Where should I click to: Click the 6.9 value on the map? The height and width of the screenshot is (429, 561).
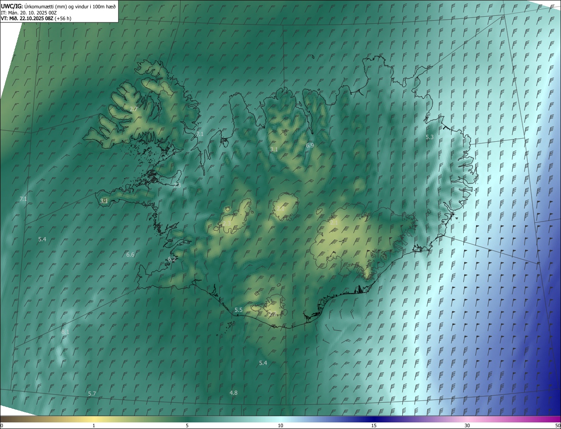tap(310, 145)
